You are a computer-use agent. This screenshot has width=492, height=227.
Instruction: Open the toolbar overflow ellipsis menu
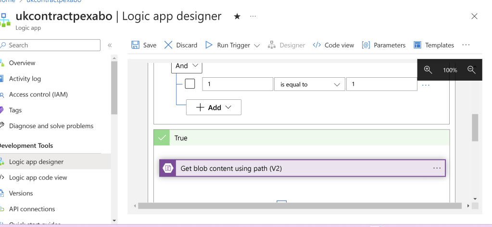point(466,45)
